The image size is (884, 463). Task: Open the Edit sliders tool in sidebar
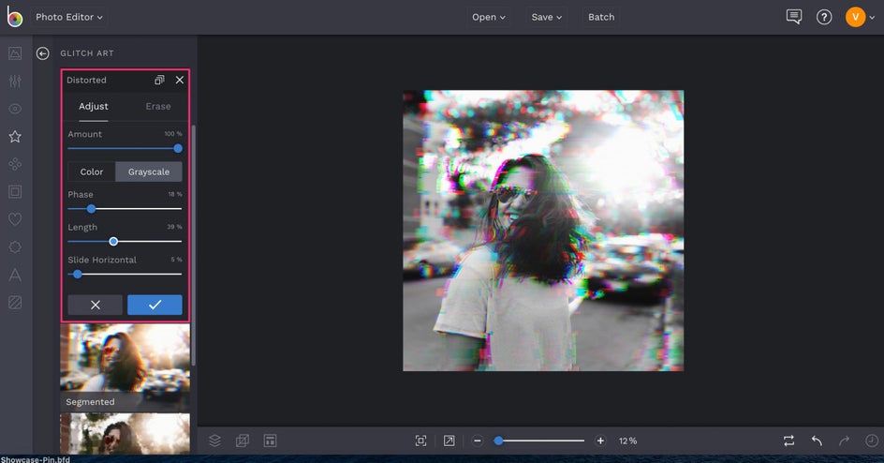coord(15,82)
